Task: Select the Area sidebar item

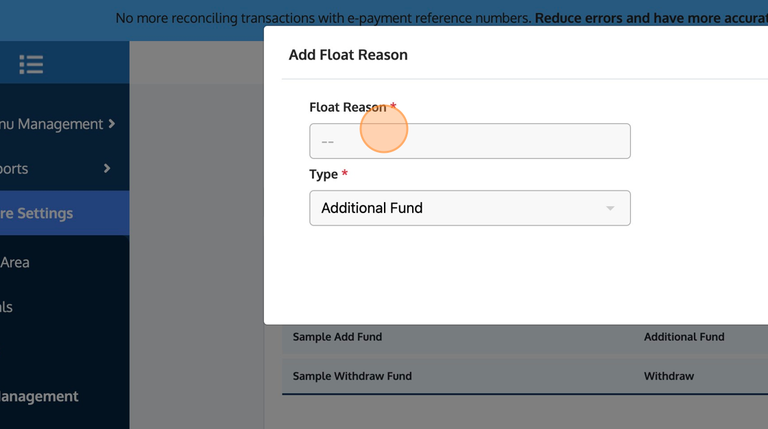Action: tap(15, 262)
